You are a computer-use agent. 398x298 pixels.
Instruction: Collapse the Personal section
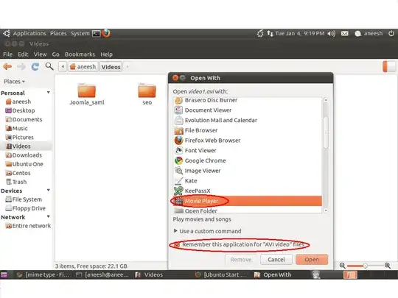coord(48,93)
